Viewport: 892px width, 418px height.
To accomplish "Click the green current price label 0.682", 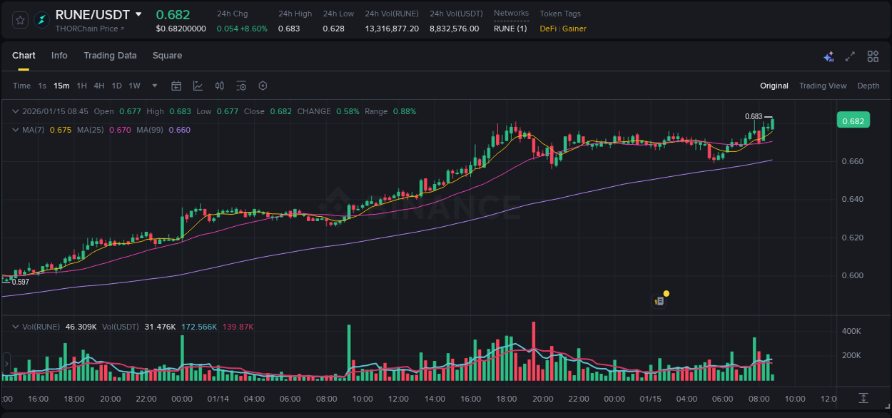I will [853, 120].
